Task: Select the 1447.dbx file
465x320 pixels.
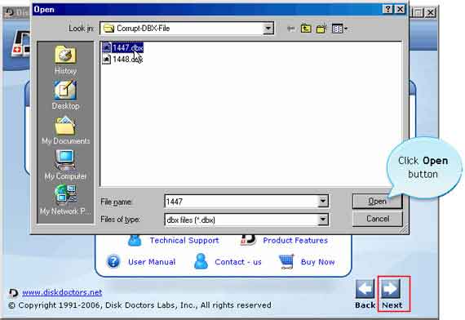Action: pyautogui.click(x=122, y=47)
